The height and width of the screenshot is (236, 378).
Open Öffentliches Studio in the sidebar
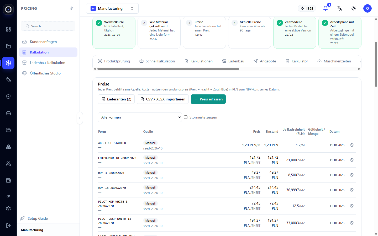48,73
